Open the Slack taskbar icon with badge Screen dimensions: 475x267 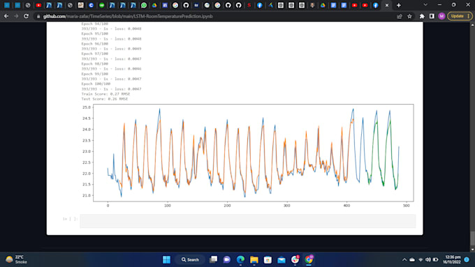tap(295, 259)
